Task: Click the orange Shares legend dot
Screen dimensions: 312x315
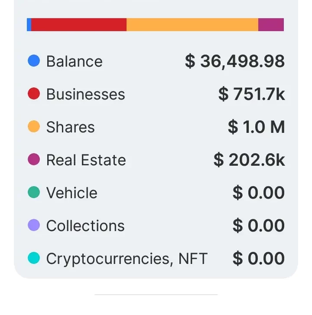Action: pyautogui.click(x=34, y=127)
